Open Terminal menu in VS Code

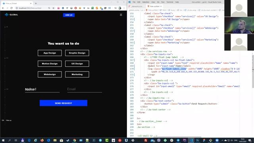click(170, 2)
